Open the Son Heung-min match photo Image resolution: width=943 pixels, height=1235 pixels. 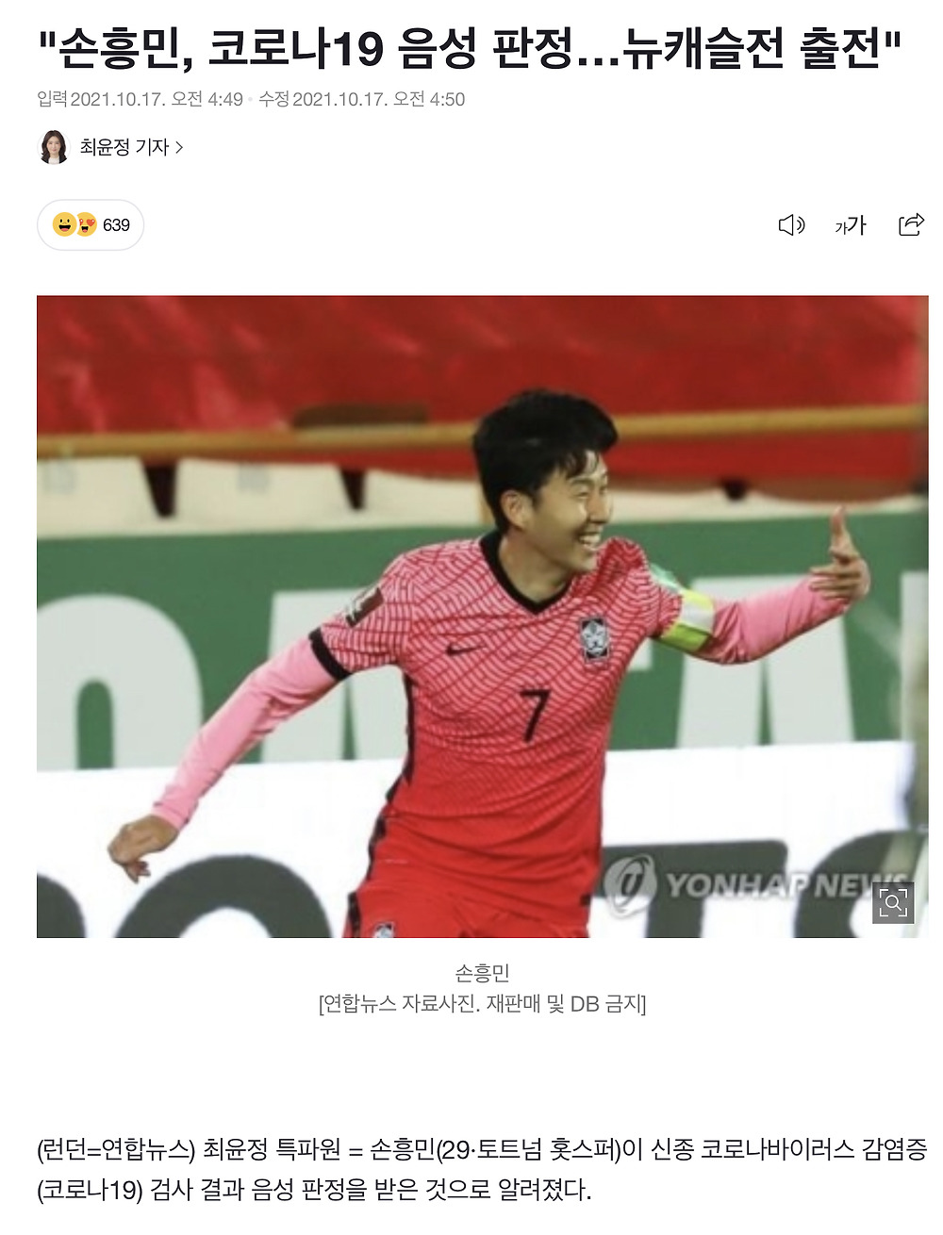pyautogui.click(x=482, y=617)
